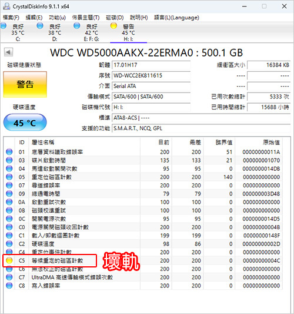Click the buffer size value 16384 KB
The image size is (294, 314).
[x=269, y=65]
